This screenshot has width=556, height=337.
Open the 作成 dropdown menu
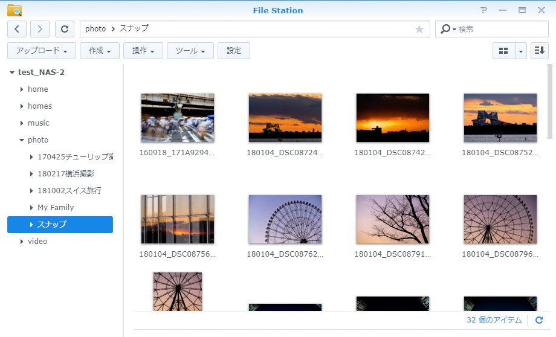click(x=100, y=51)
